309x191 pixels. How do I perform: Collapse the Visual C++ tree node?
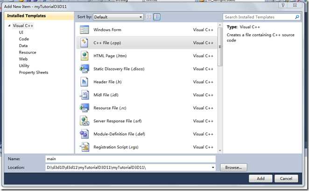point(9,26)
